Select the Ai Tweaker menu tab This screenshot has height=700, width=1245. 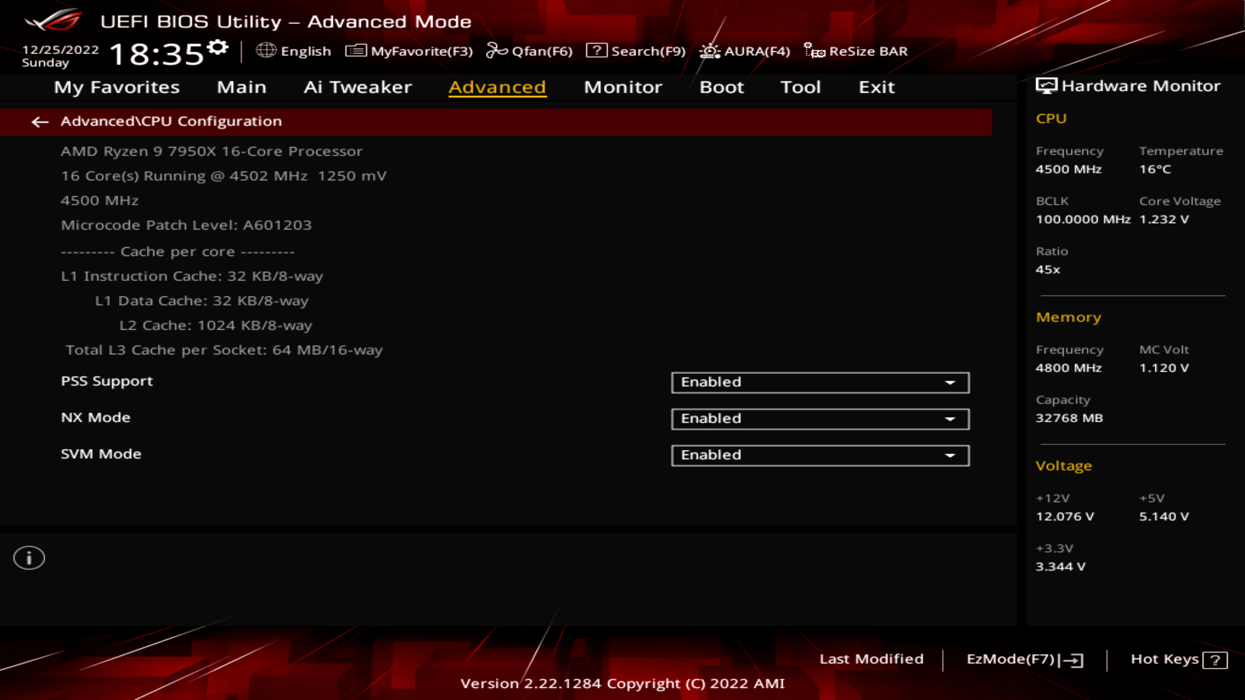pos(357,86)
